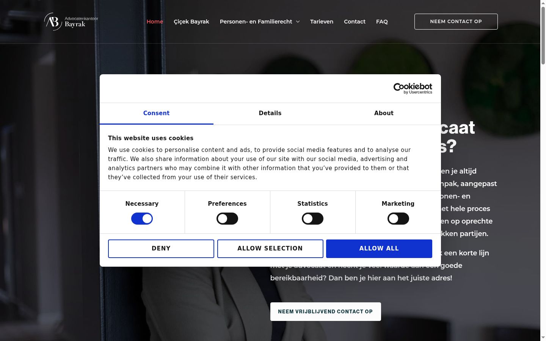Image resolution: width=546 pixels, height=341 pixels.
Task: Click the page vertical scrollbar thumb
Action: pyautogui.click(x=543, y=35)
